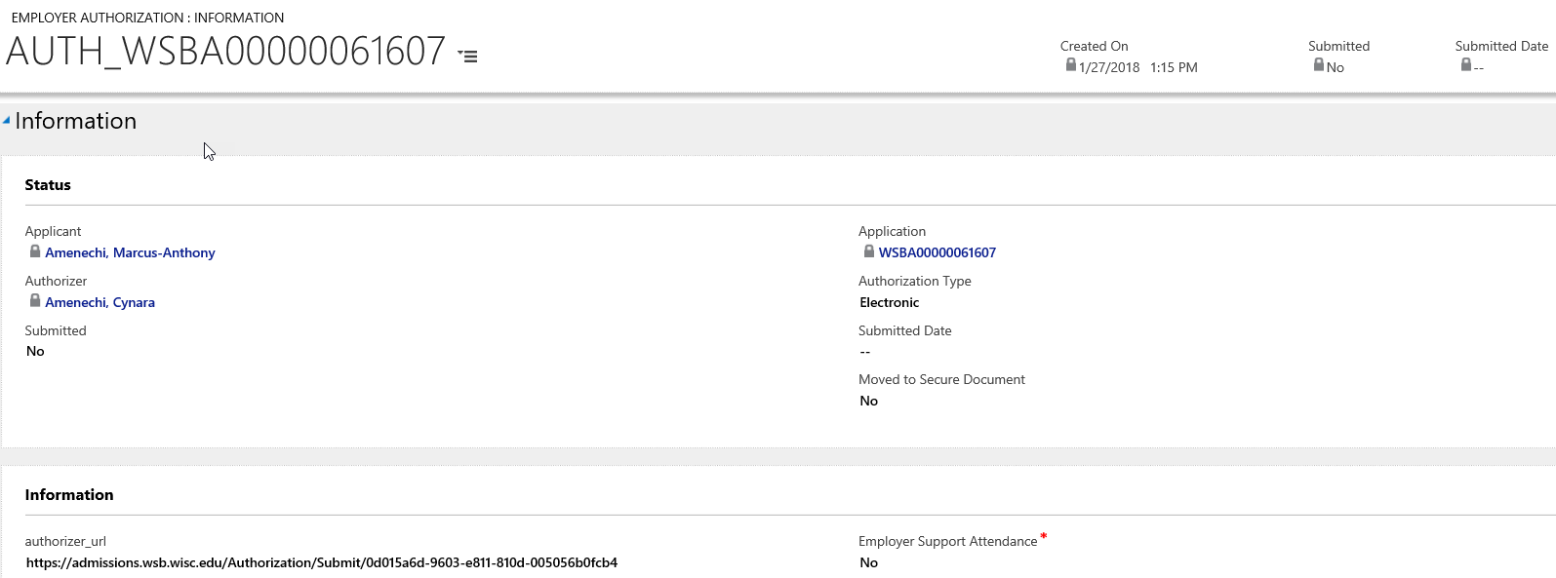Click the lock icon before WSBA00000061607 application link
The height and width of the screenshot is (578, 1556).
[869, 251]
